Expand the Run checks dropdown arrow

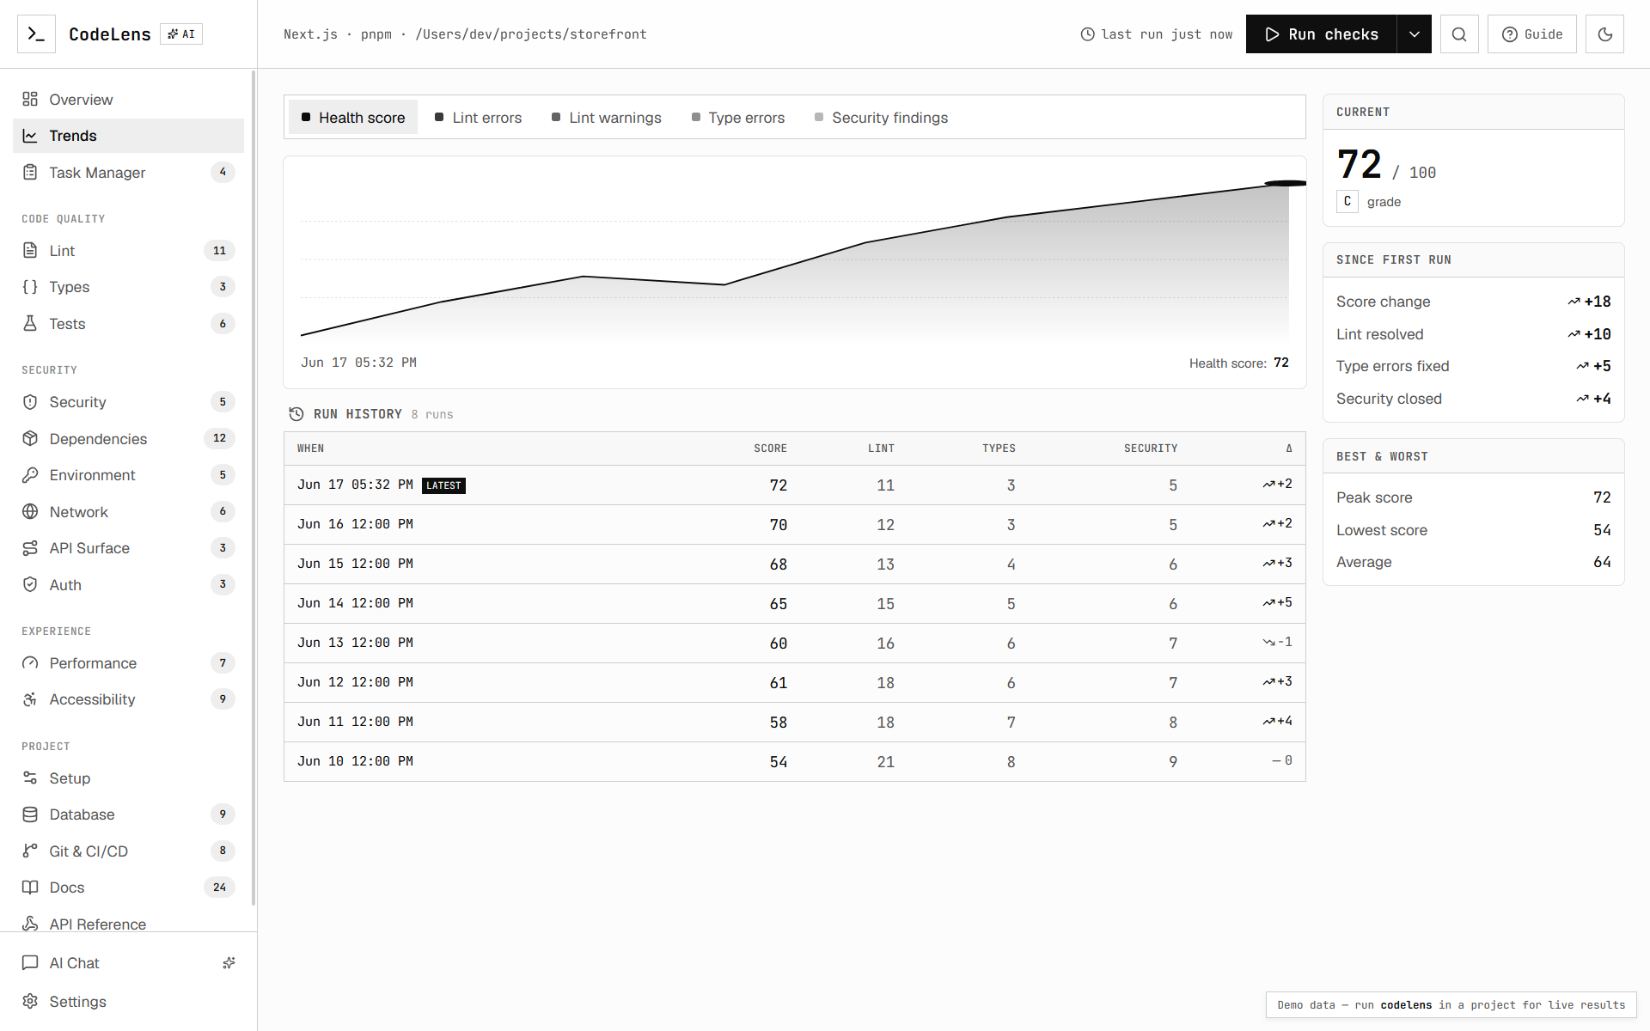click(x=1414, y=34)
